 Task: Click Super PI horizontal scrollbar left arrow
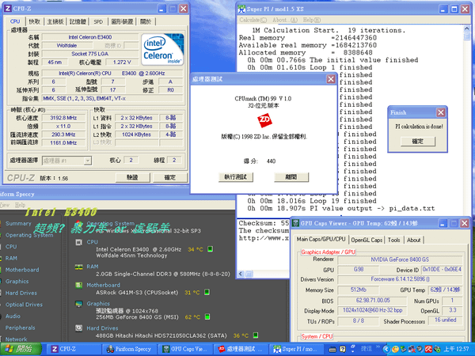tap(241, 274)
